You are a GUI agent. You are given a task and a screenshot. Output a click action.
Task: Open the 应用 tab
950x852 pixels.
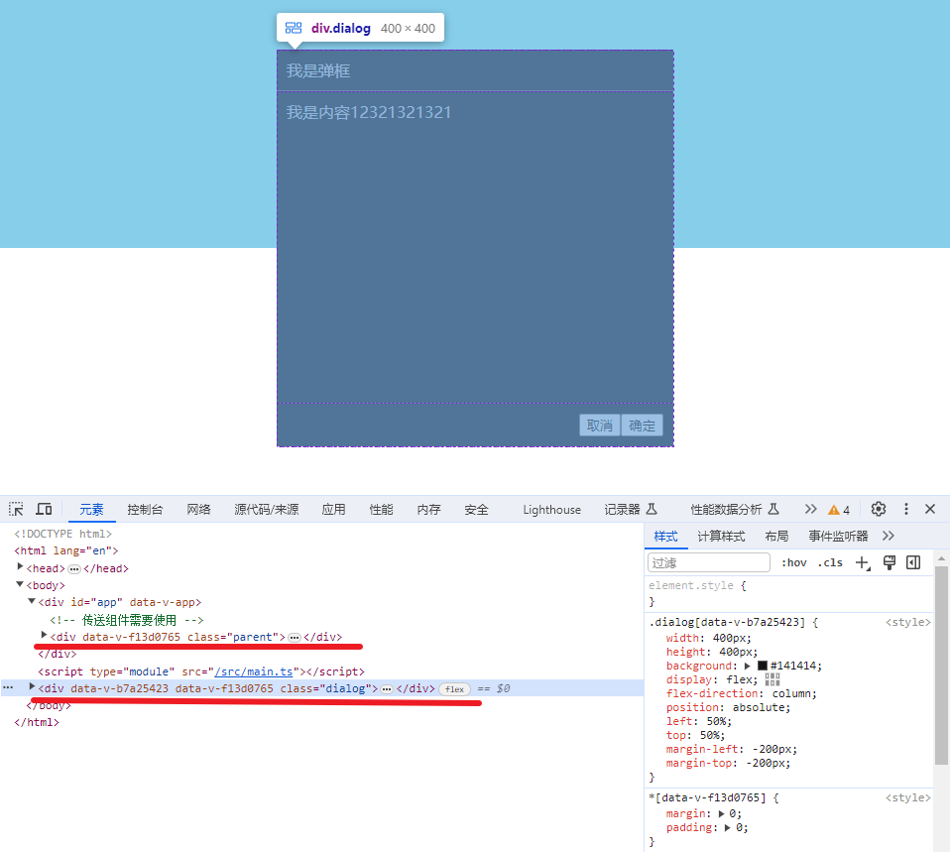[333, 510]
